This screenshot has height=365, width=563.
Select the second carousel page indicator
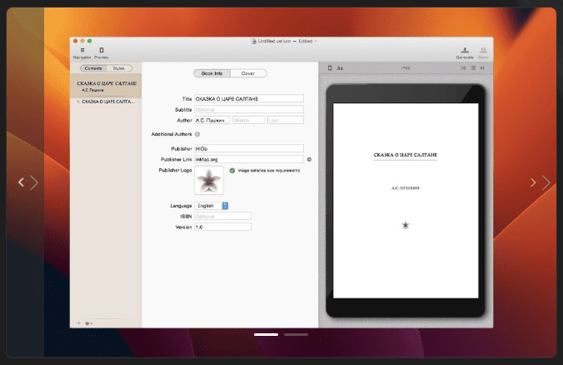[x=296, y=334]
